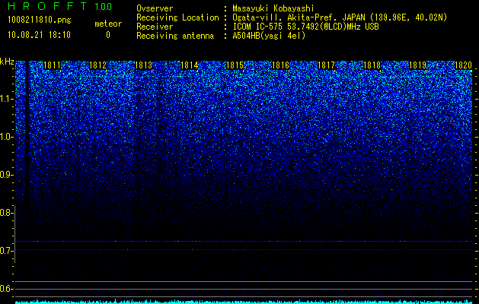Click the 1.1 frequency axis label
This screenshot has width=479, height=304.
coord(6,99)
